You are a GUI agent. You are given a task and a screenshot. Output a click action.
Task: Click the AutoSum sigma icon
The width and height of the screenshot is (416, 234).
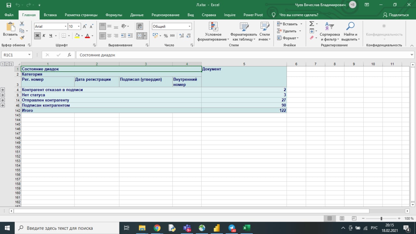[x=312, y=24]
